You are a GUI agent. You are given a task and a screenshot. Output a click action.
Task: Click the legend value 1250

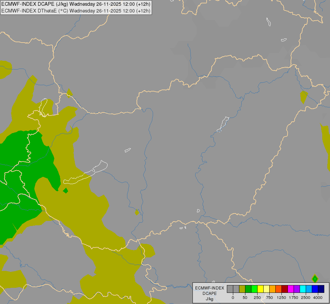[x=281, y=298]
